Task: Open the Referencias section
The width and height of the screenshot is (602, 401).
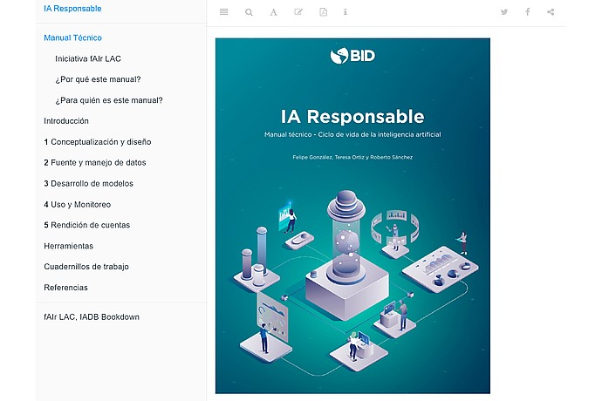Action: pos(65,288)
